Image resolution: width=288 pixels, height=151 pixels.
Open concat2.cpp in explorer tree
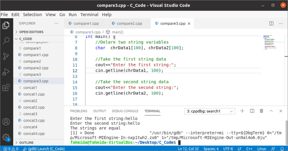(39, 108)
